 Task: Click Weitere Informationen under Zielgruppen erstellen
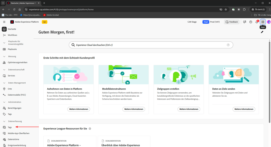point(189,109)
